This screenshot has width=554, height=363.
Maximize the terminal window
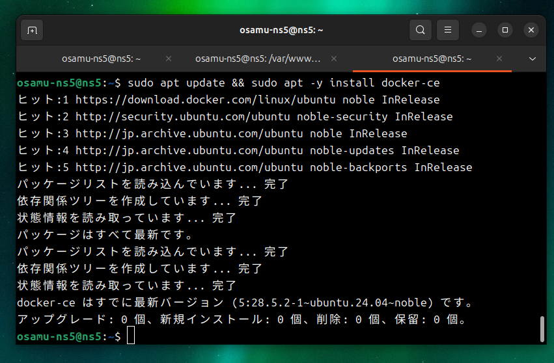click(x=505, y=30)
